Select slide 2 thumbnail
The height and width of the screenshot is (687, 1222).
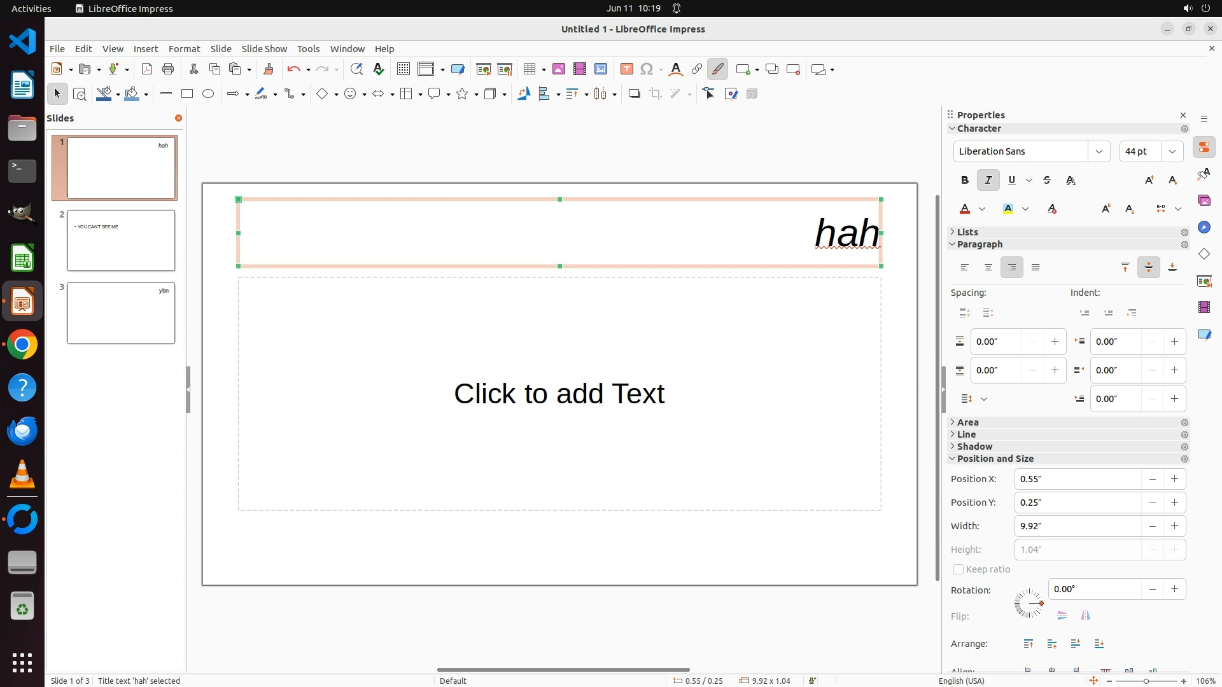click(121, 240)
